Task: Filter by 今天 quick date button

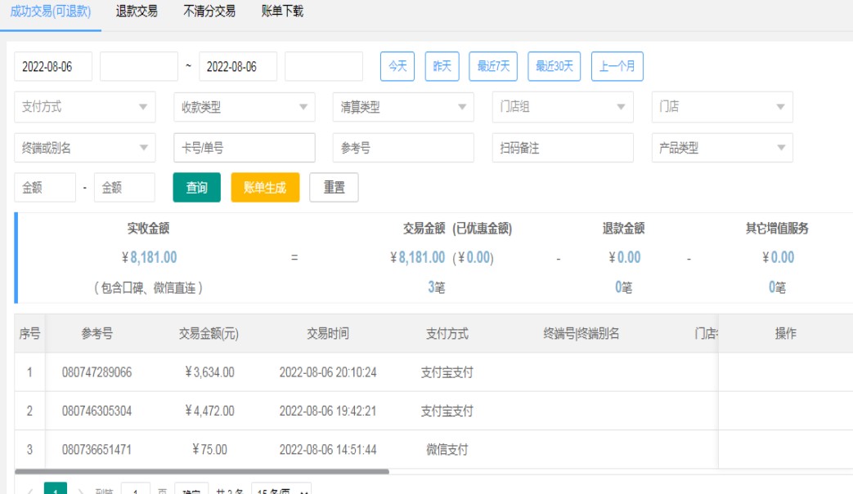Action: point(397,67)
